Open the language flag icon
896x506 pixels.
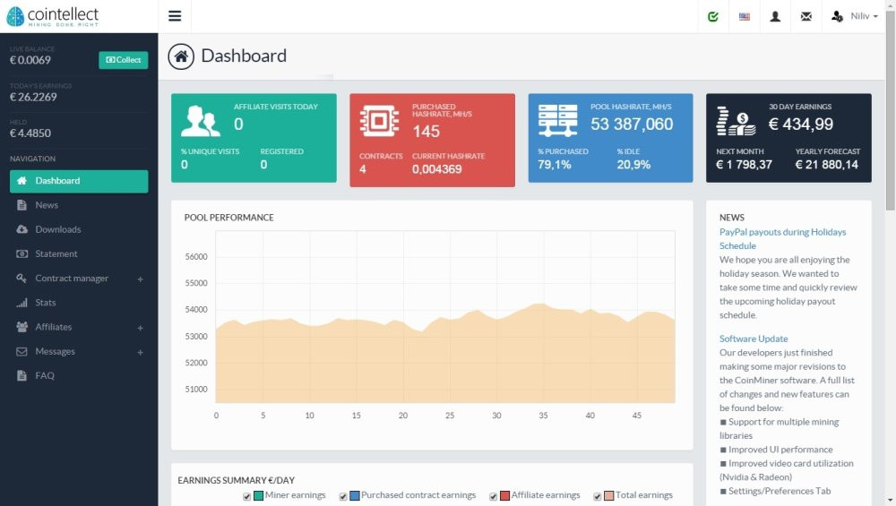[745, 16]
